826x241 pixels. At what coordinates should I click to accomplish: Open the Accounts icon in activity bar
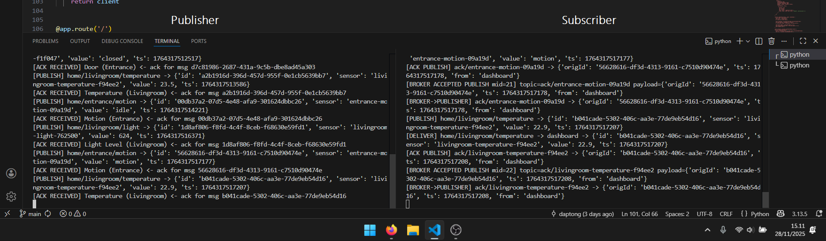pos(11,173)
